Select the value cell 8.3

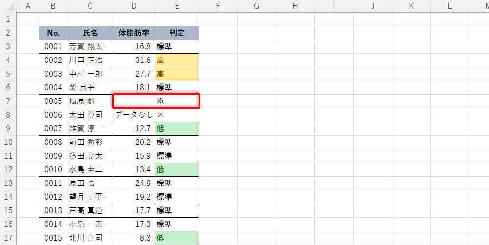pos(134,238)
